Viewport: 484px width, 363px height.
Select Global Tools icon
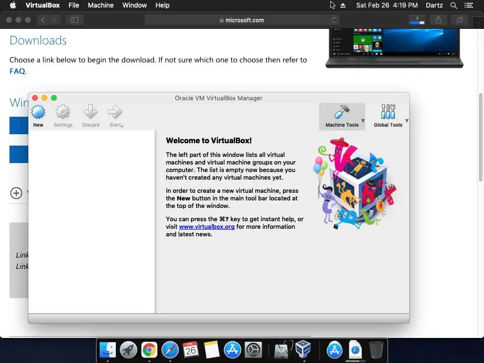(388, 112)
